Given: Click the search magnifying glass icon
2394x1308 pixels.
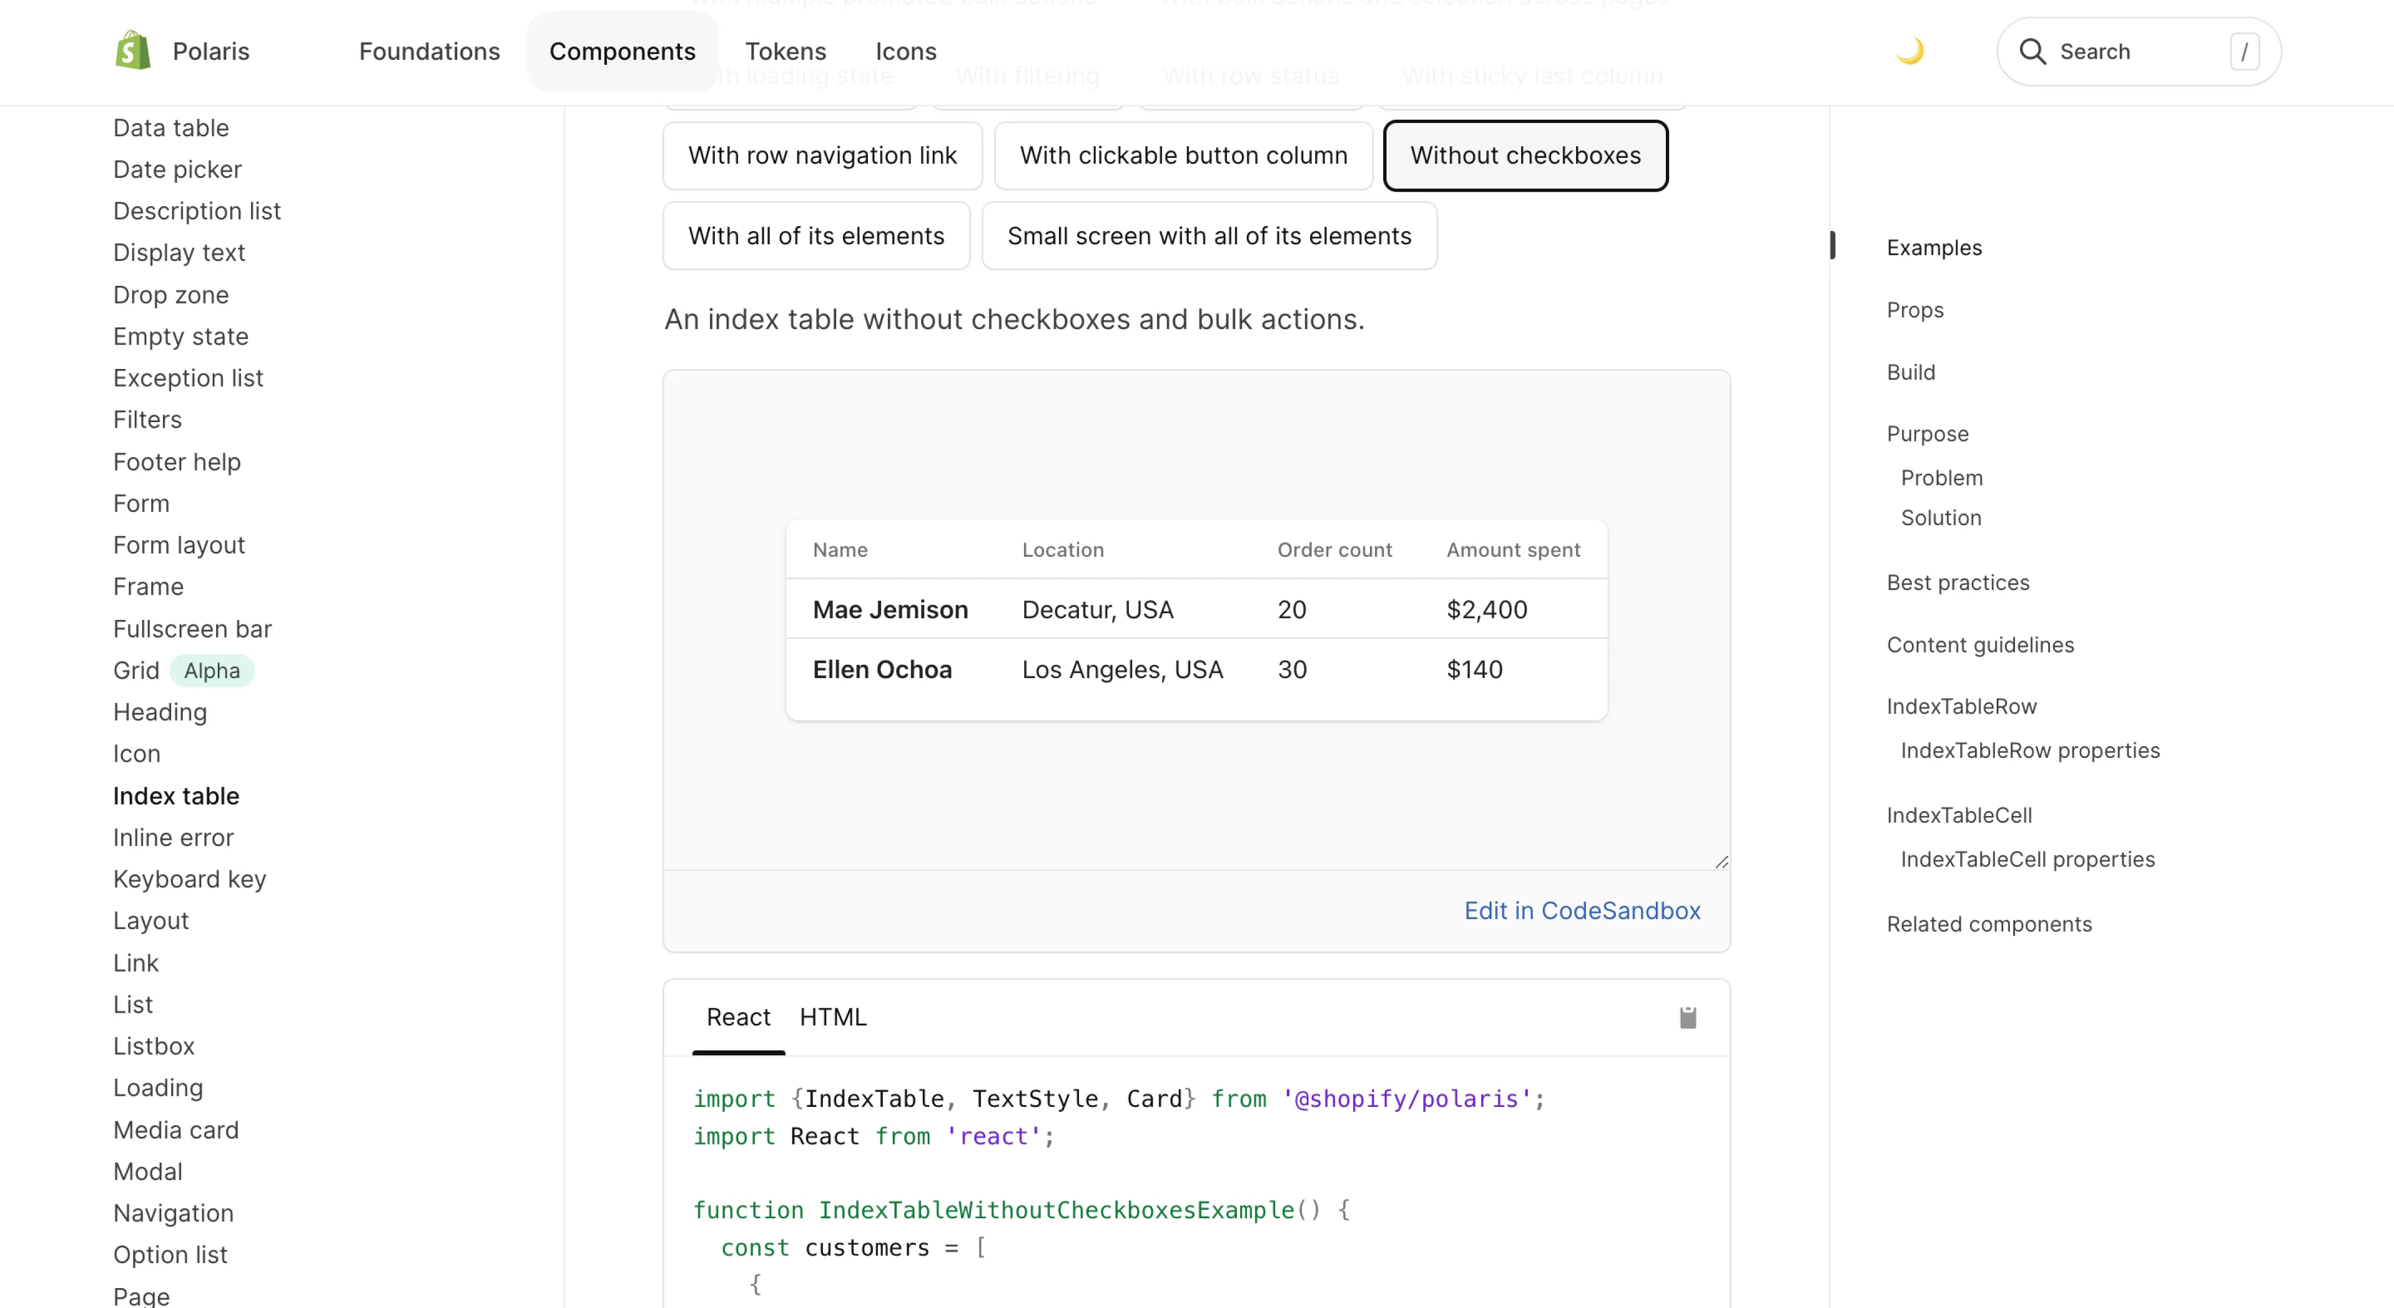Looking at the screenshot, I should click(2034, 51).
